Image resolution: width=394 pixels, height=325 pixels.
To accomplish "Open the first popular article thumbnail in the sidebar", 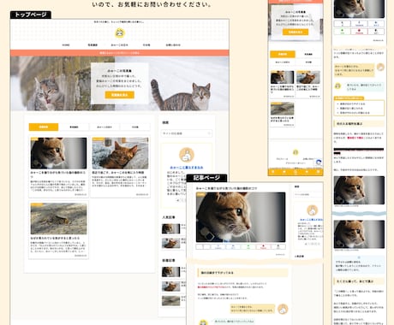I will 170,228.
